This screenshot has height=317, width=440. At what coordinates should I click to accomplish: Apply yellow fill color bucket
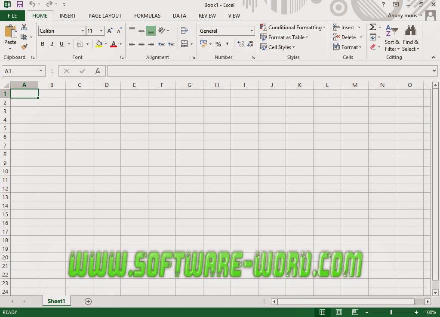point(99,44)
